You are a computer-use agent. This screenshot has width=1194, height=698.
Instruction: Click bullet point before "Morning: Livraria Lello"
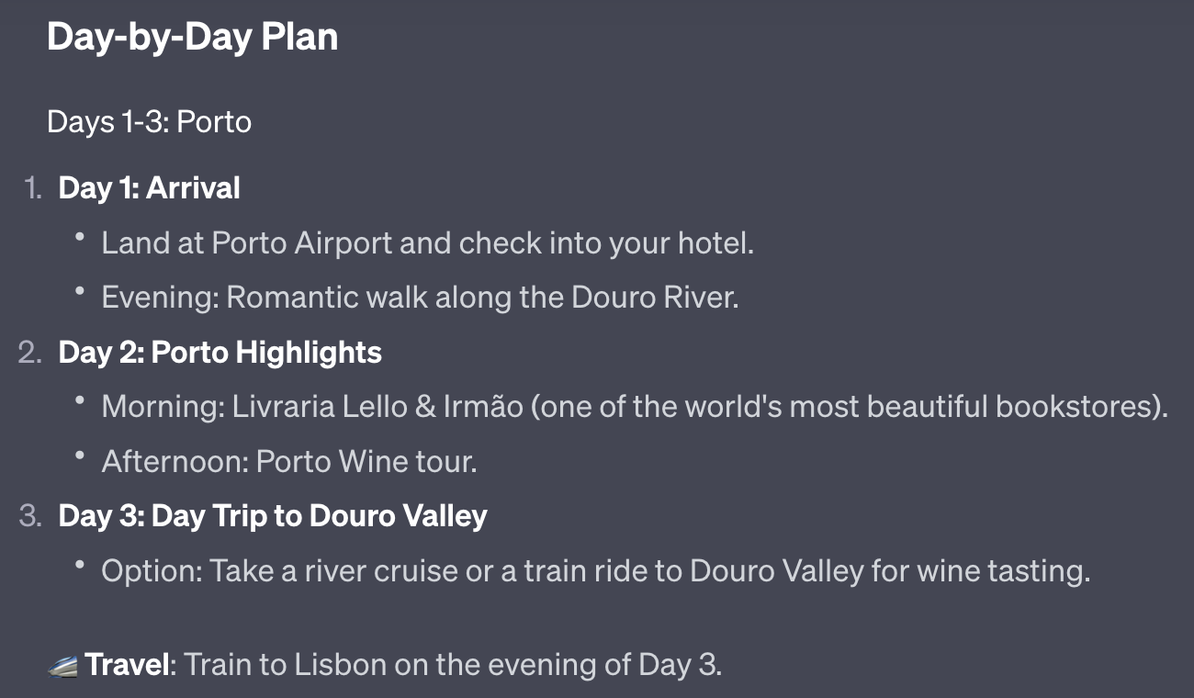[x=81, y=401]
